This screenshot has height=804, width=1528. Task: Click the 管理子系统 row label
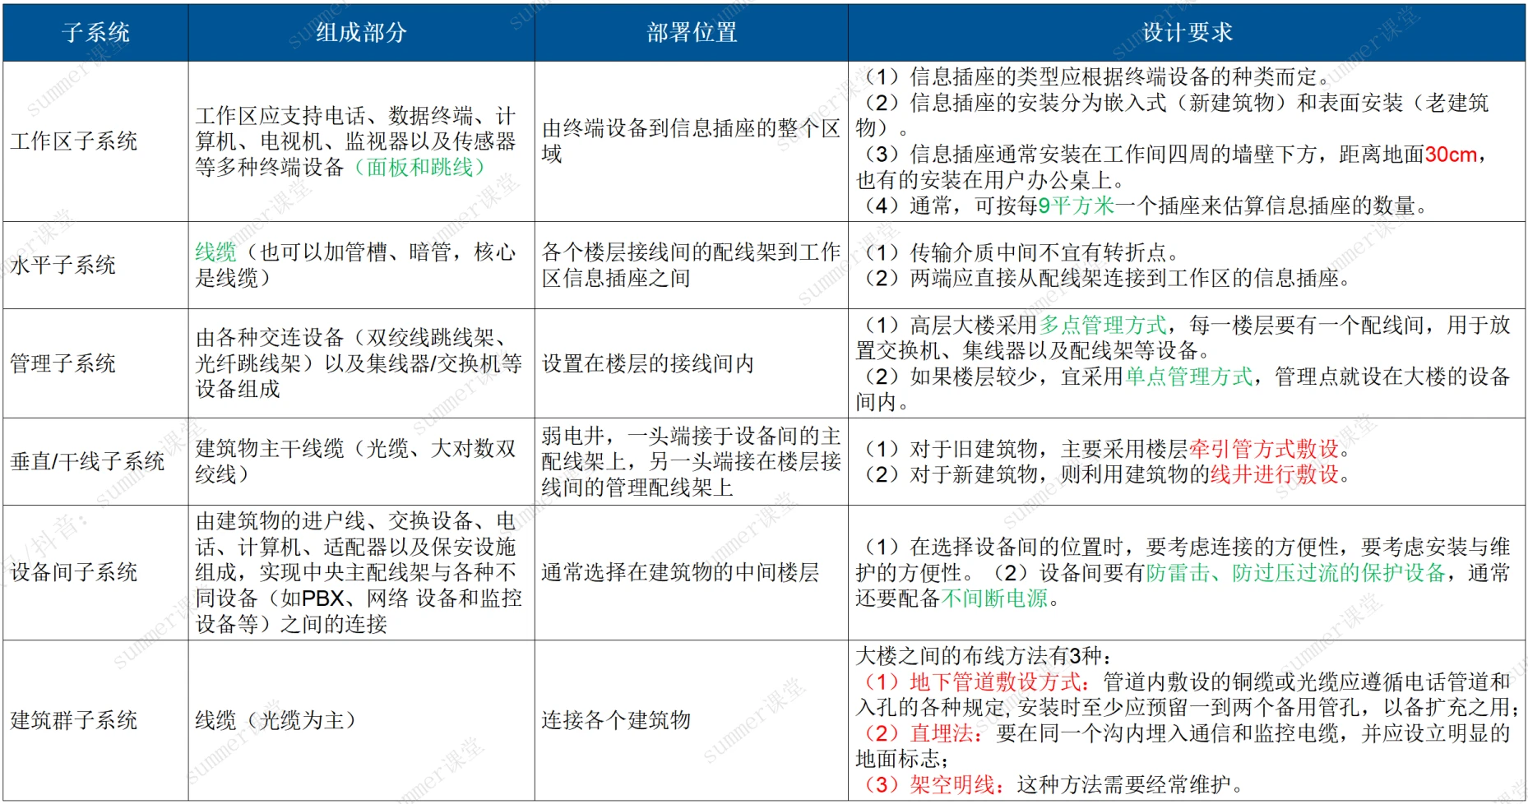tap(63, 363)
